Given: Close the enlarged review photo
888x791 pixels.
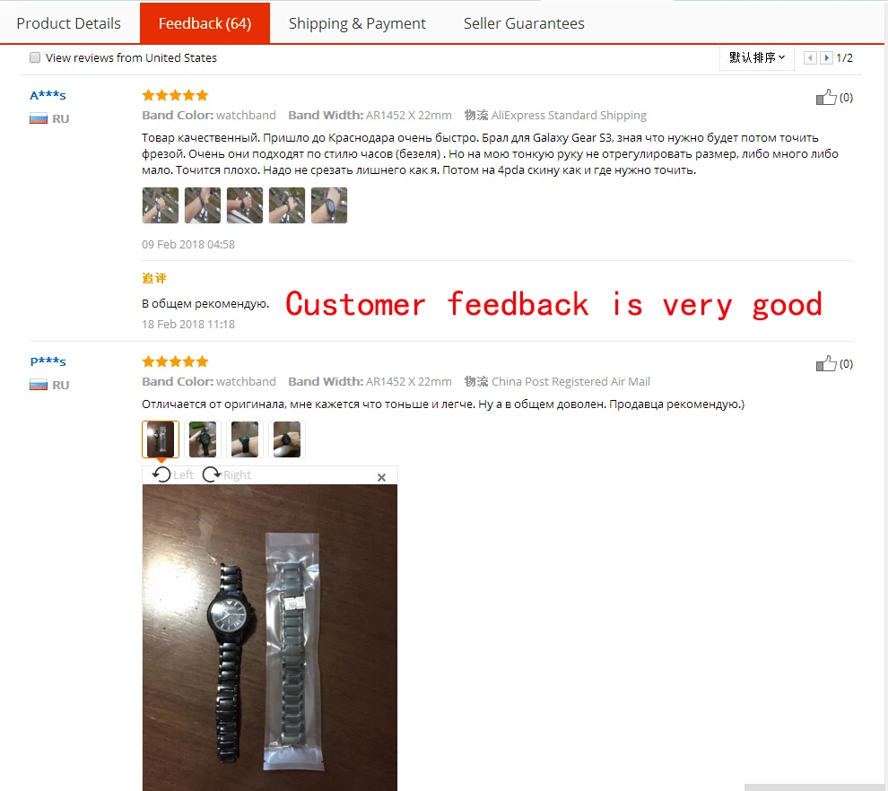Looking at the screenshot, I should coord(382,477).
